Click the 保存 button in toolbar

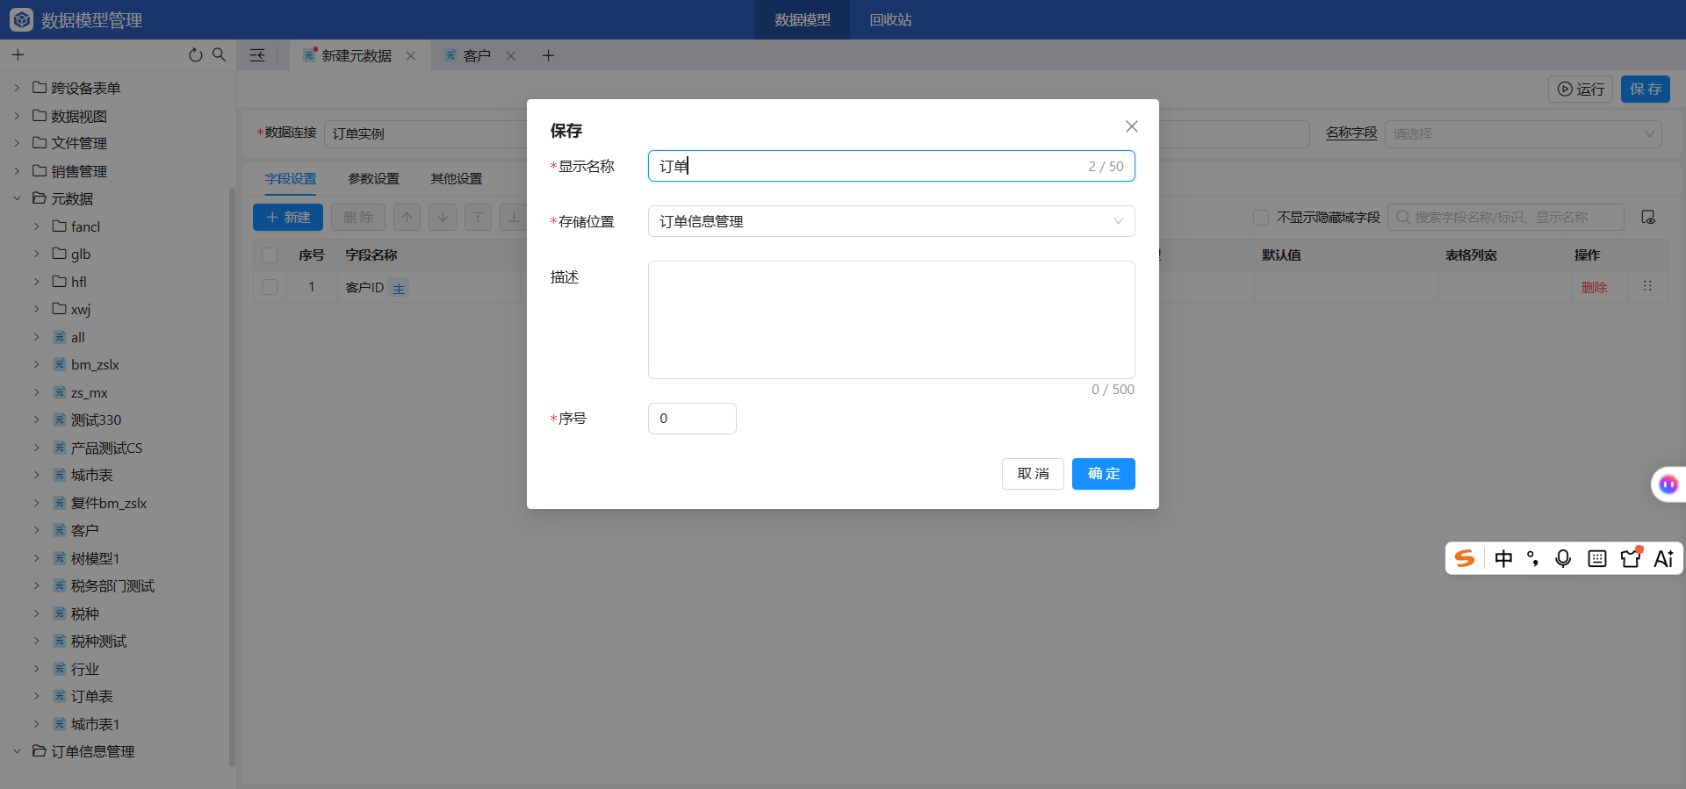pyautogui.click(x=1646, y=89)
